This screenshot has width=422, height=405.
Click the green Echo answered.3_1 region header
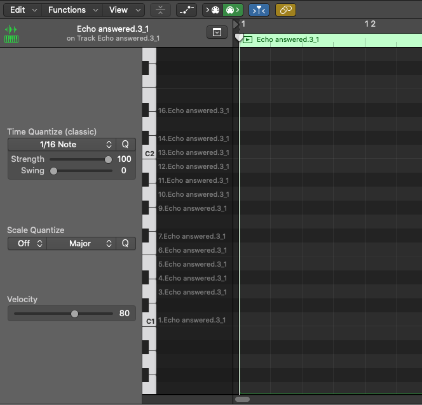[x=330, y=40]
